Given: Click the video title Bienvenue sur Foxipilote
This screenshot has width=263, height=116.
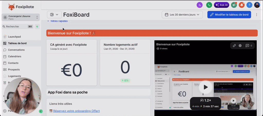Looking at the screenshot, I should coord(173,44).
